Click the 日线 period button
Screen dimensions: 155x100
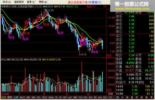110,94
